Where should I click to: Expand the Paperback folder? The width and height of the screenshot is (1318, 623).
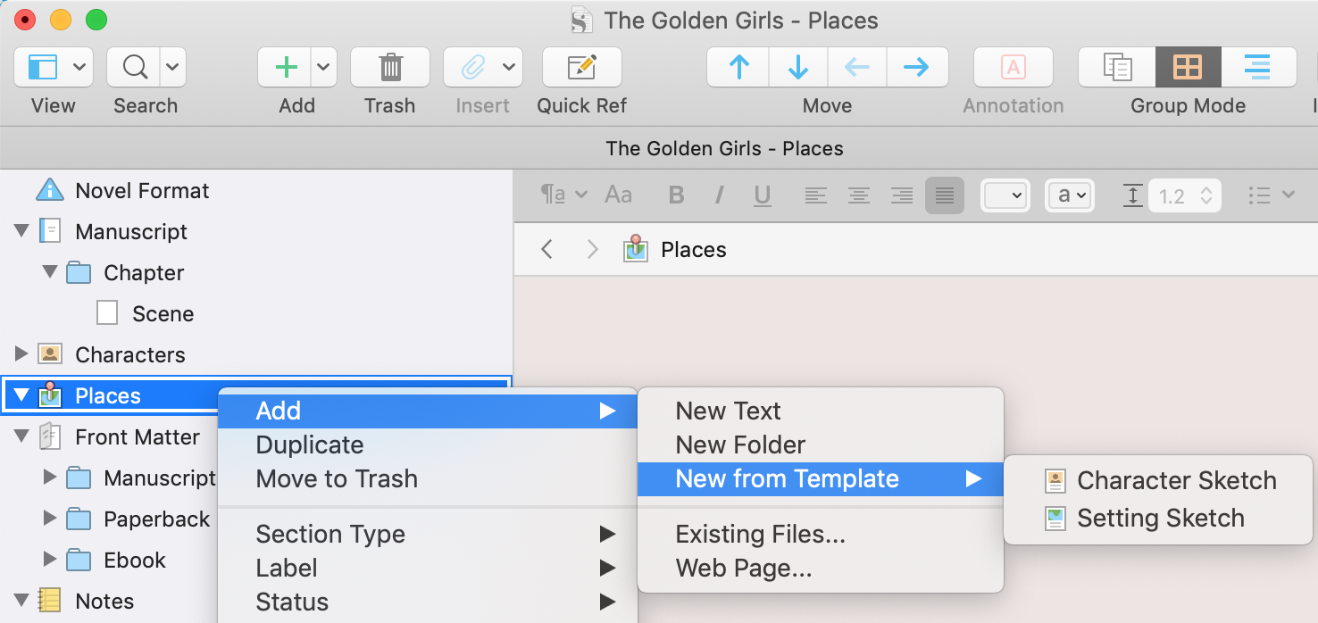[x=50, y=519]
